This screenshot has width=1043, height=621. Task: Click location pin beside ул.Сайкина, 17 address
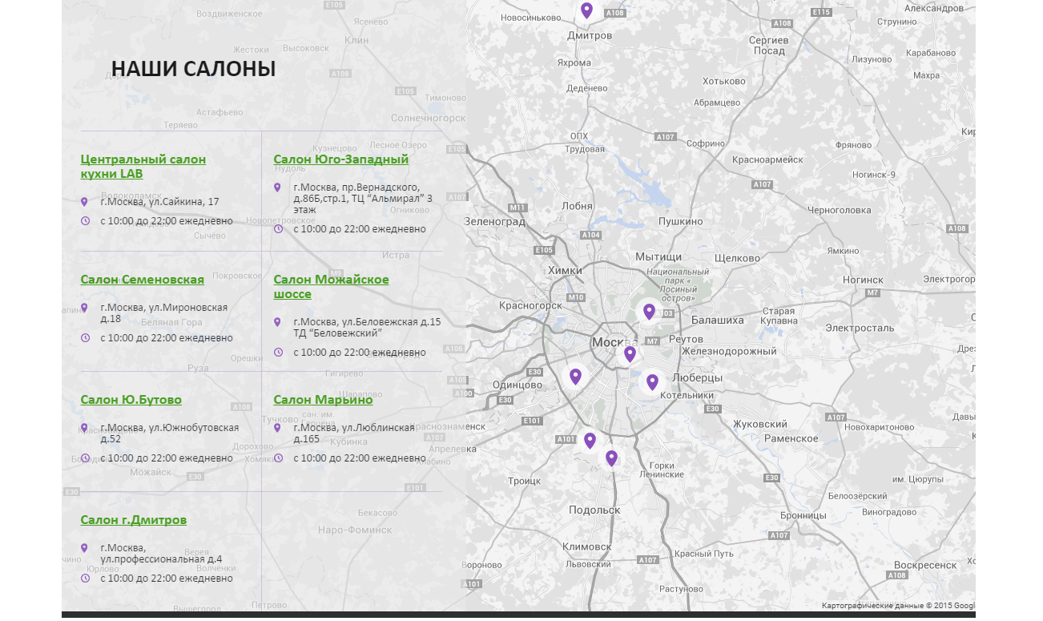(84, 202)
